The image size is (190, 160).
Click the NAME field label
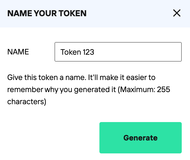(18, 52)
